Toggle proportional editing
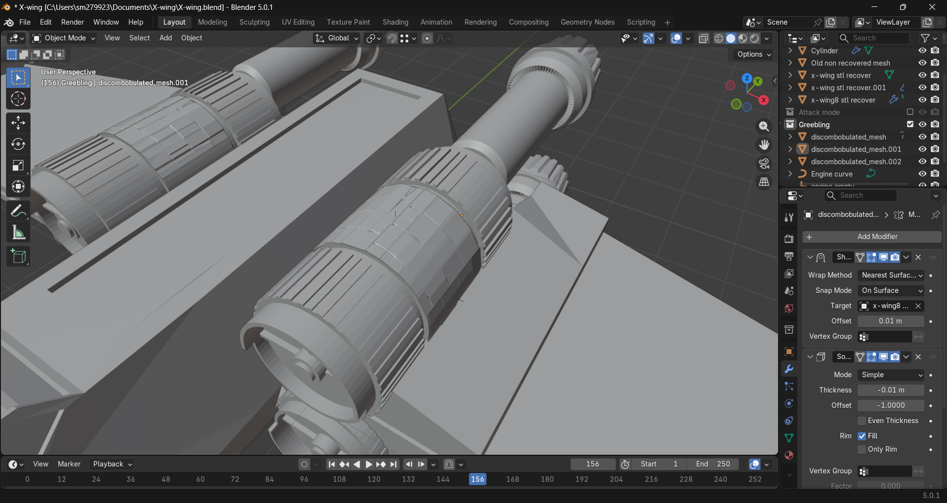The width and height of the screenshot is (947, 503). click(x=427, y=38)
